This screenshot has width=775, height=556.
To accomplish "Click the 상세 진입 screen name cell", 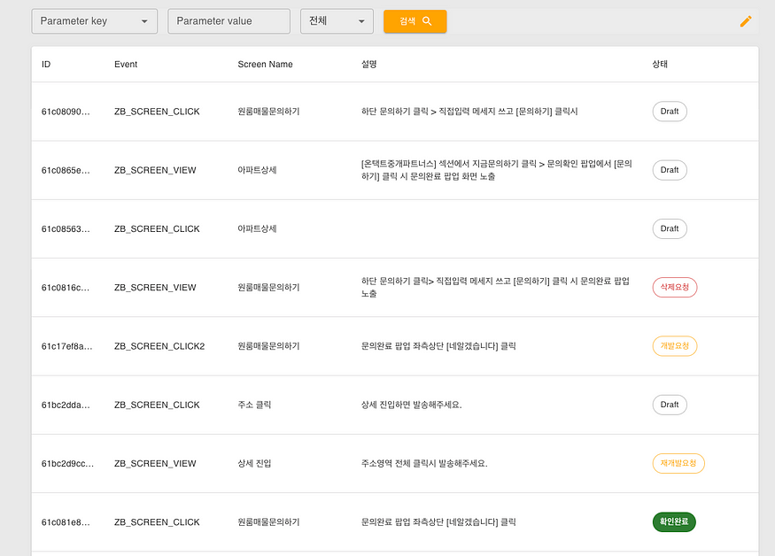I will tap(254, 464).
